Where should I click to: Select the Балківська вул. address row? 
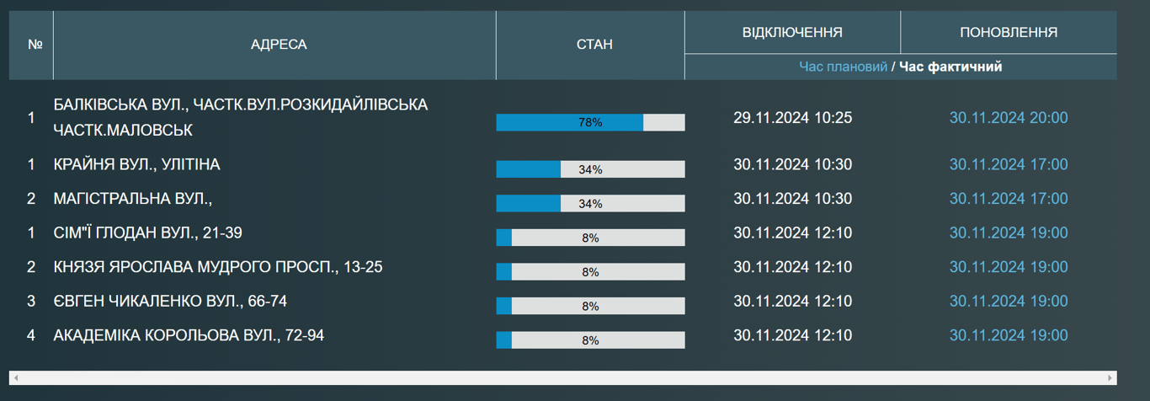240,117
